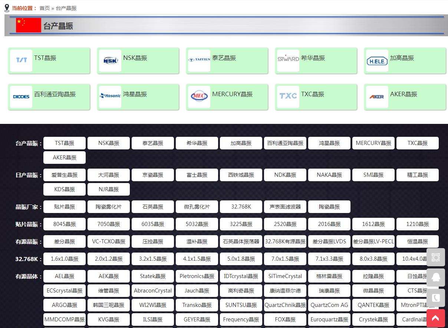Click the China flag image in header
Viewport: 448px width, 328px height.
(29, 25)
